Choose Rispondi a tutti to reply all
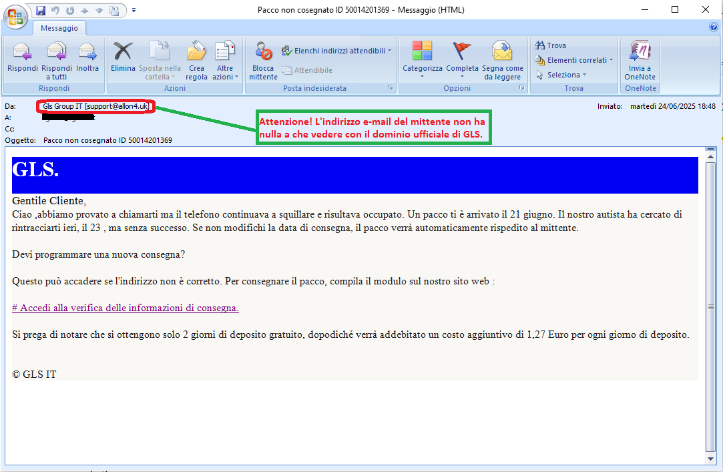The width and height of the screenshot is (723, 472). 57,60
